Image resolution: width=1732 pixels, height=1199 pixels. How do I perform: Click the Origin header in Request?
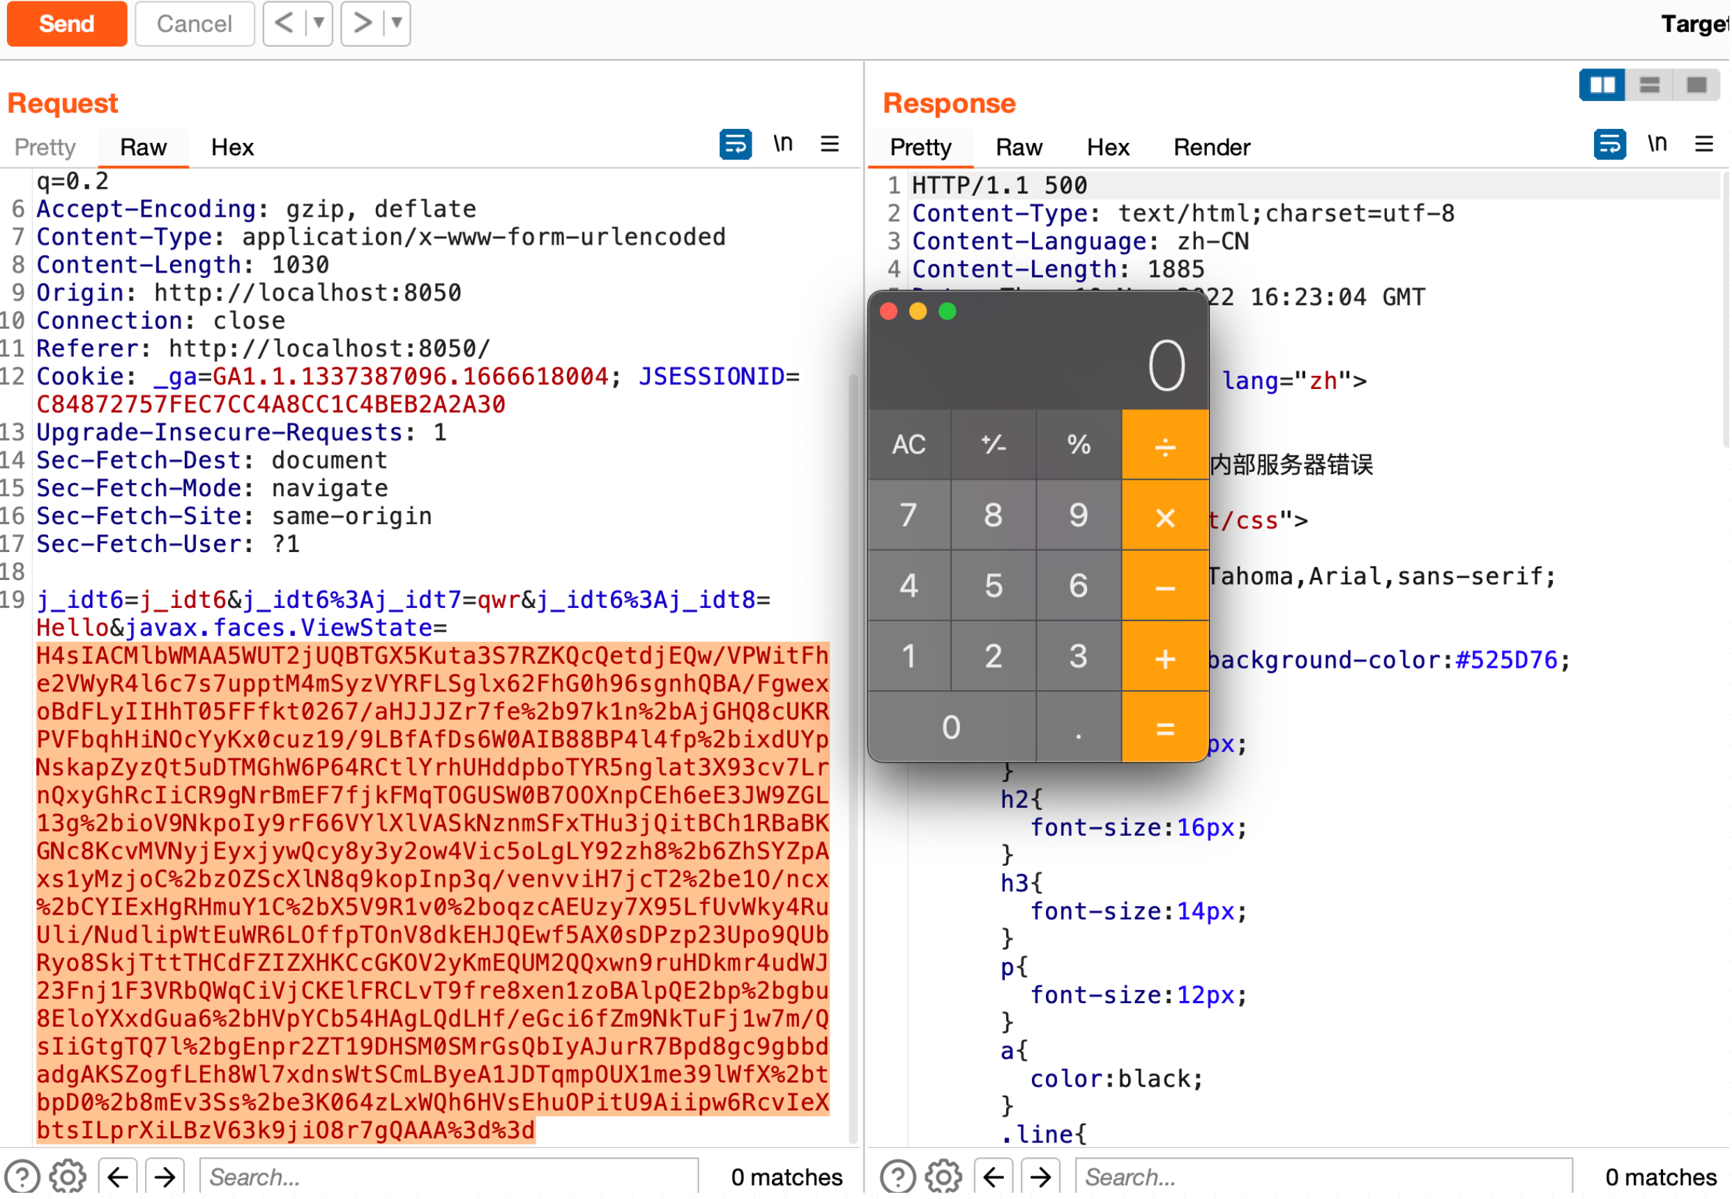tap(250, 293)
